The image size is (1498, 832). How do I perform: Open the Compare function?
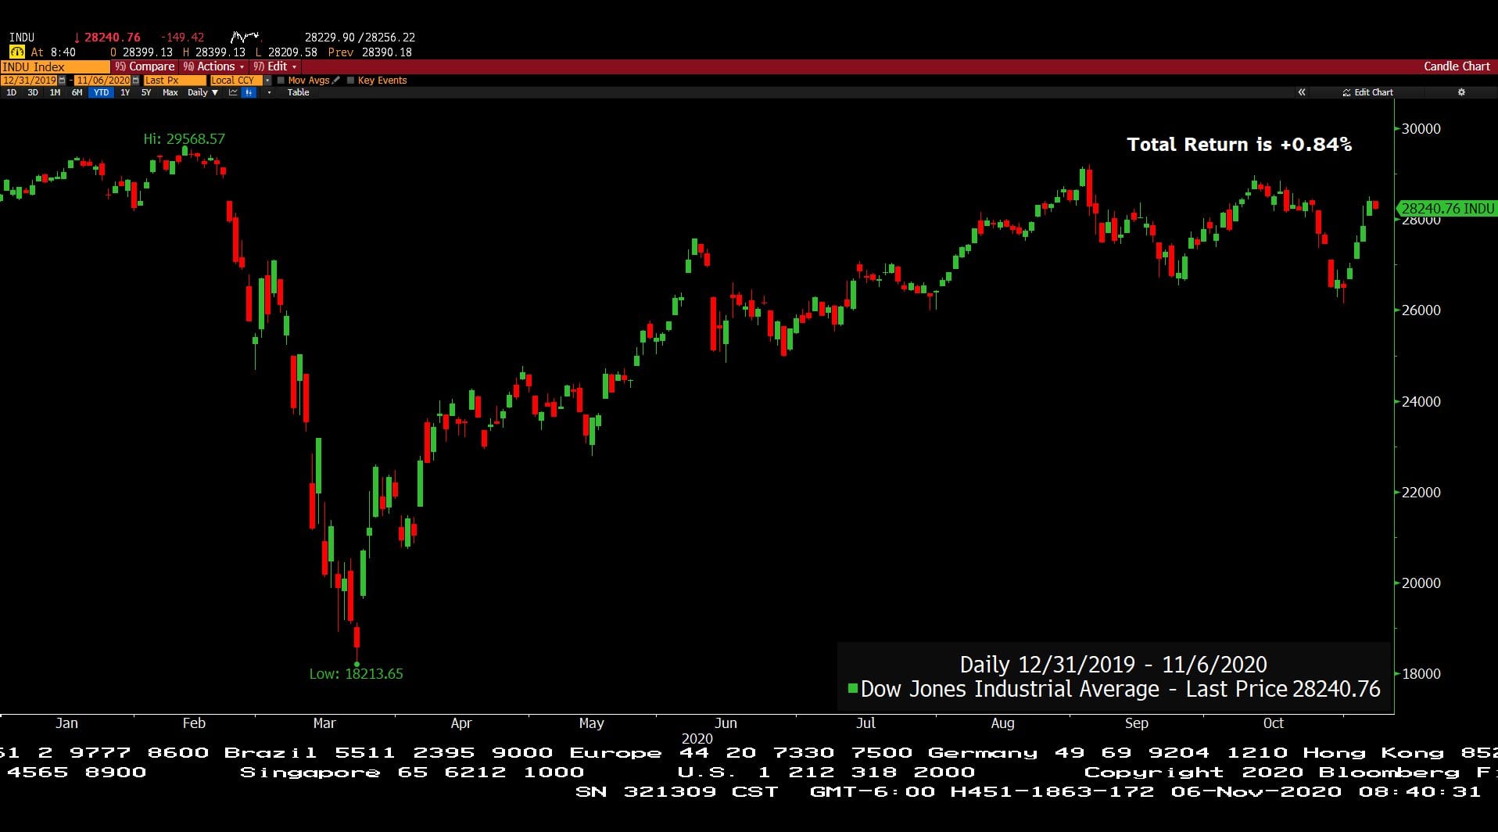[145, 66]
